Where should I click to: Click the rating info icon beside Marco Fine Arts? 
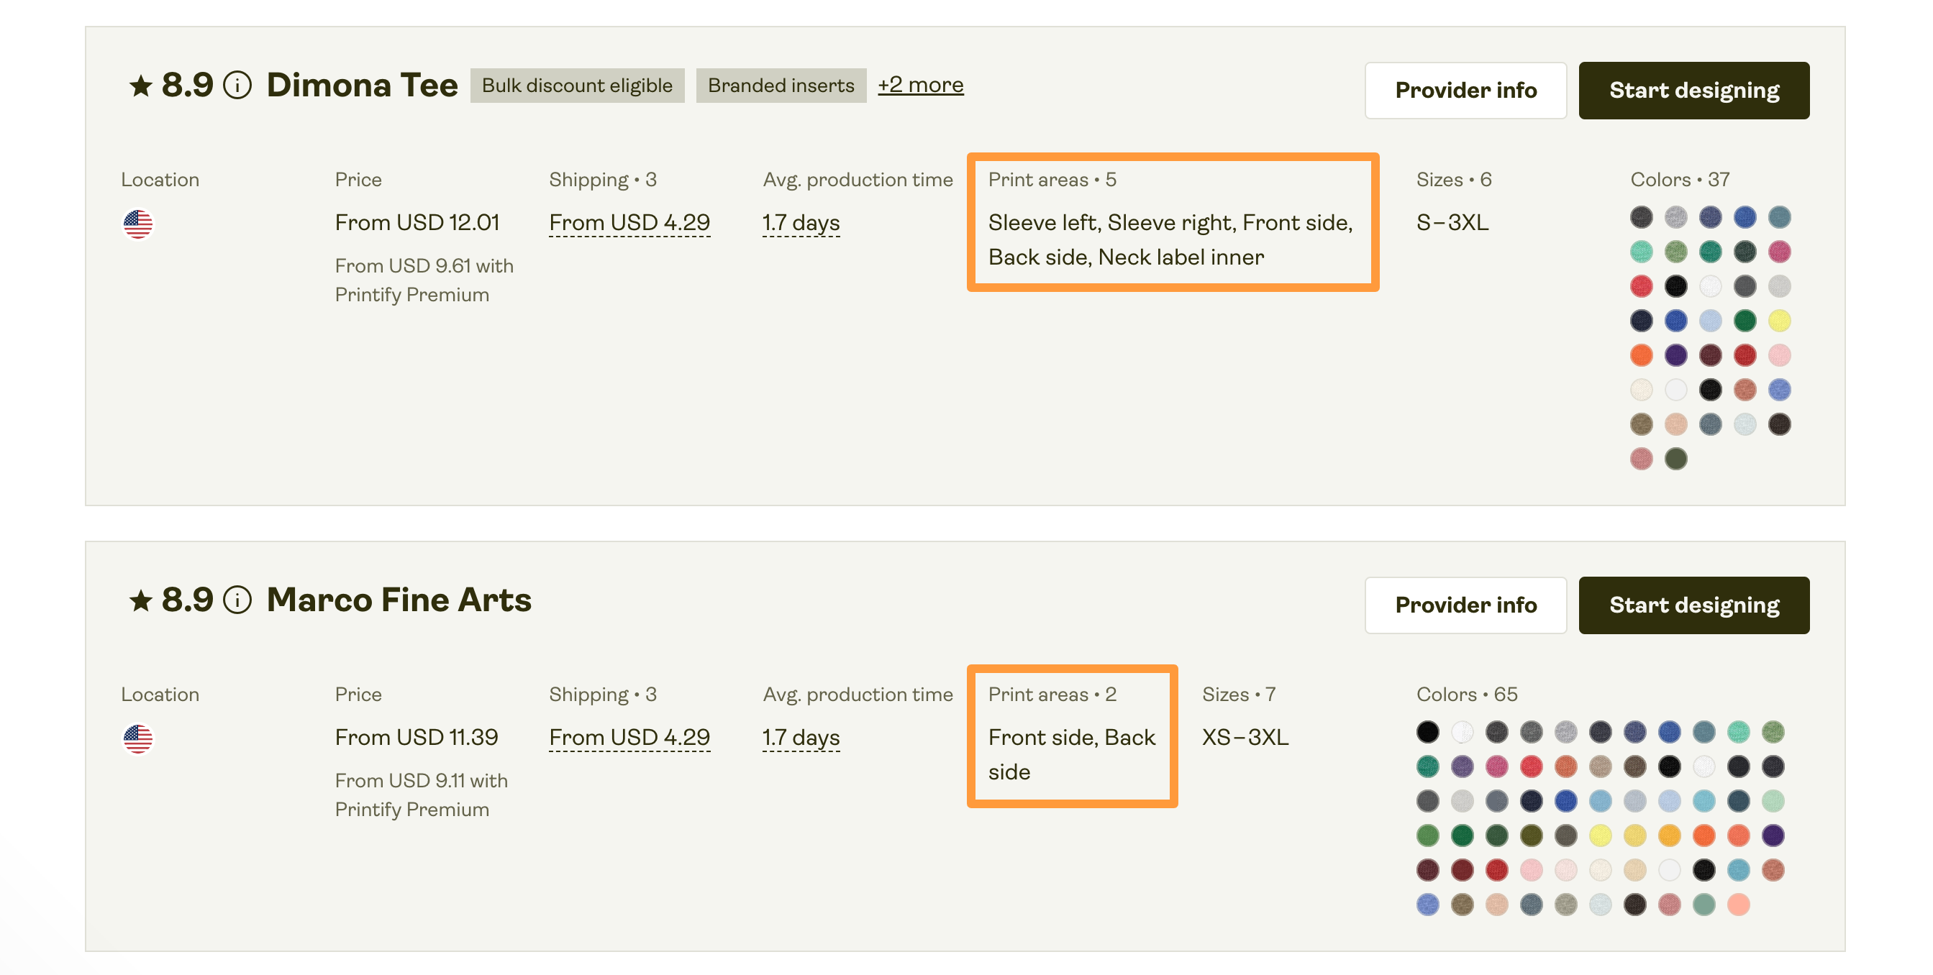pos(237,600)
